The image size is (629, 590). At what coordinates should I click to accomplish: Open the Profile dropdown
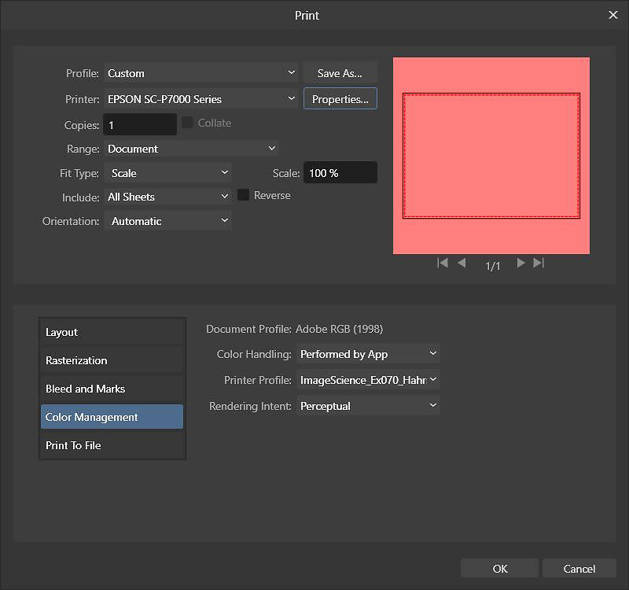201,73
